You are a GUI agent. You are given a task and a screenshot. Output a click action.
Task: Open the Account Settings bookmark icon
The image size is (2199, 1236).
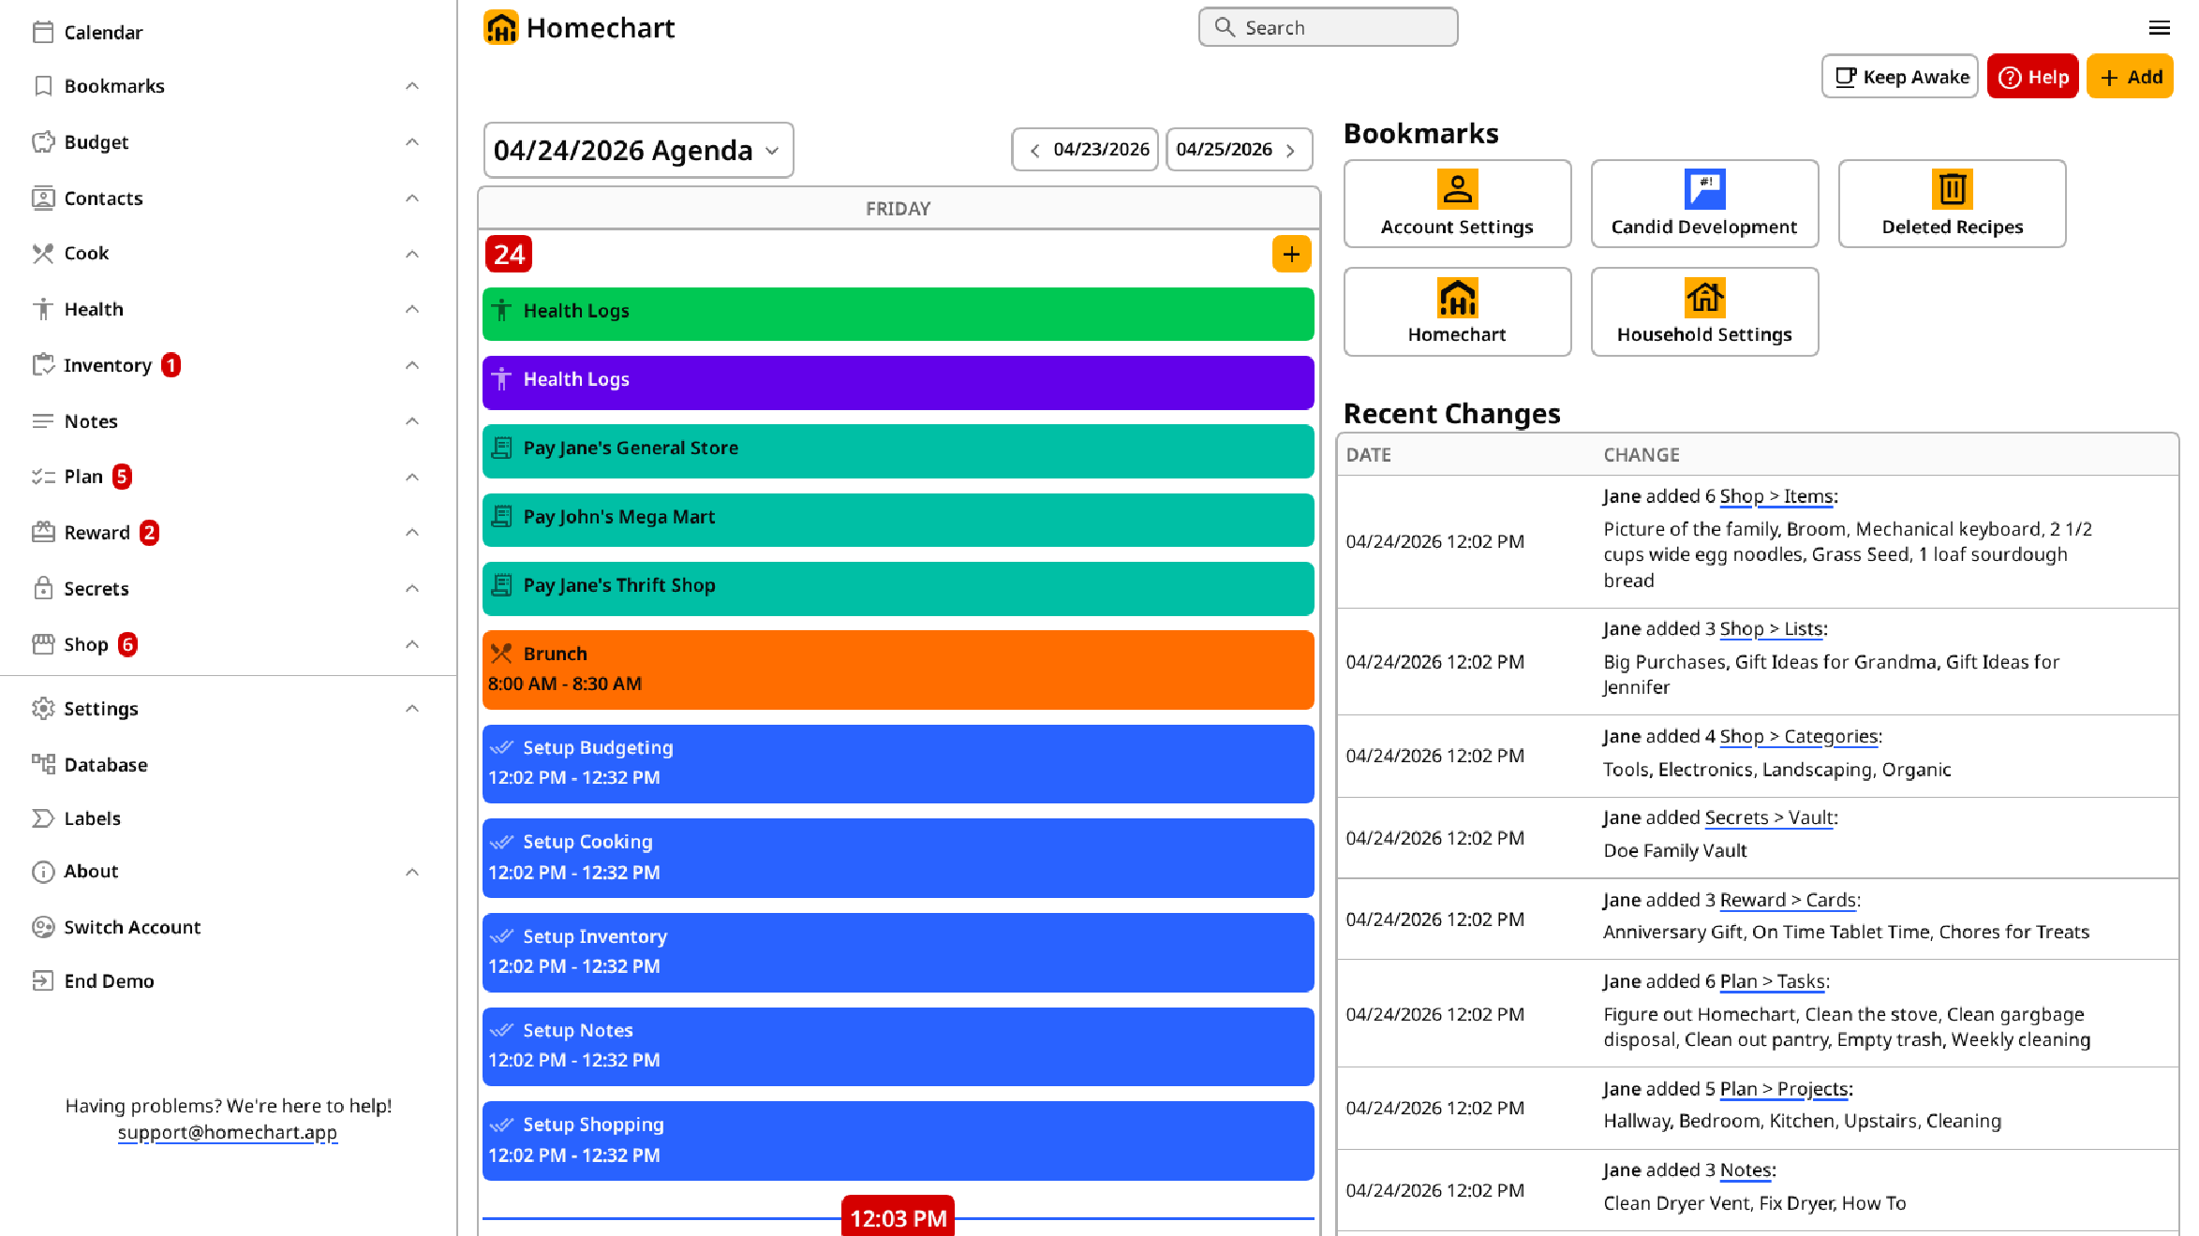click(x=1457, y=189)
